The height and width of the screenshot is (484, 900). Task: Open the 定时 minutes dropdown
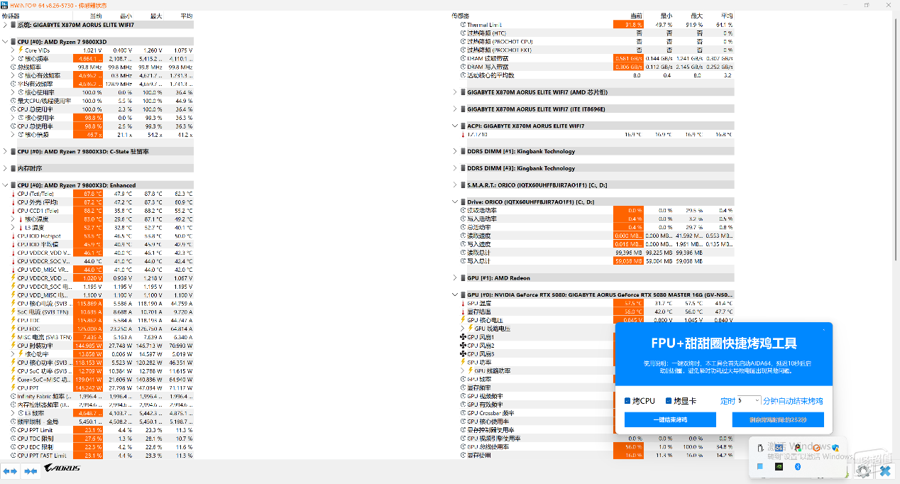tap(749, 401)
